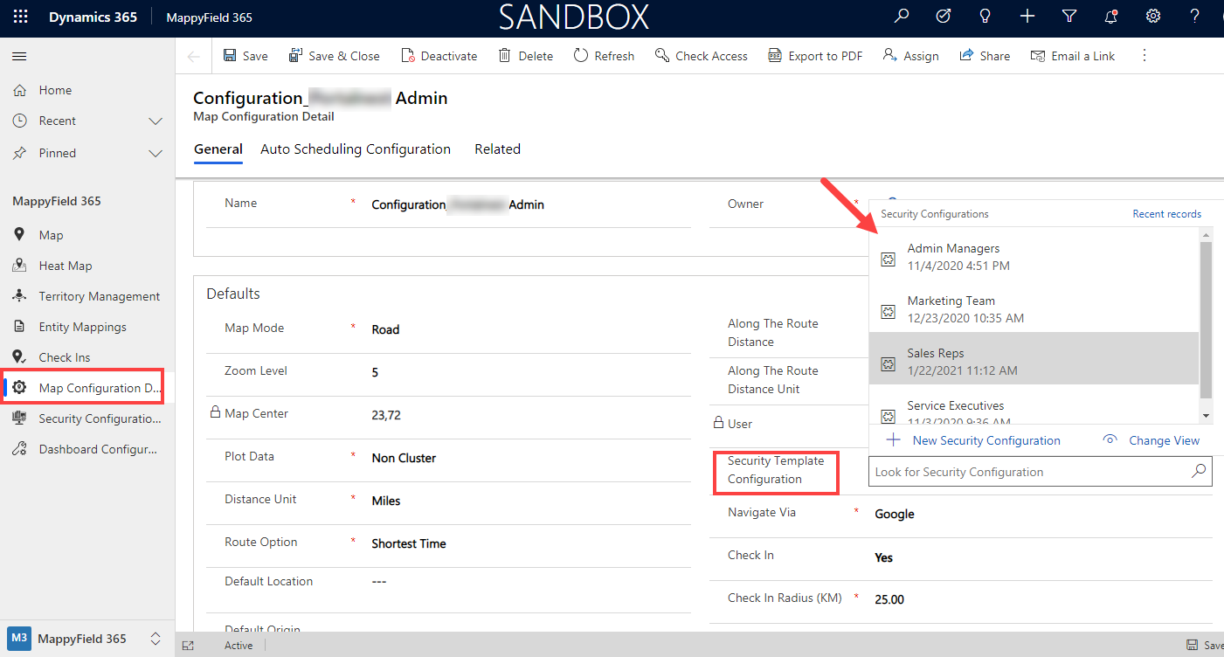Select Sales Reps from lookup results
Image resolution: width=1224 pixels, height=657 pixels.
(x=1034, y=358)
